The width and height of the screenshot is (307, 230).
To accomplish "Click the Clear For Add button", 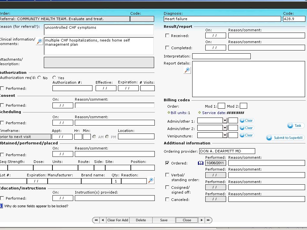I will 118,220.
